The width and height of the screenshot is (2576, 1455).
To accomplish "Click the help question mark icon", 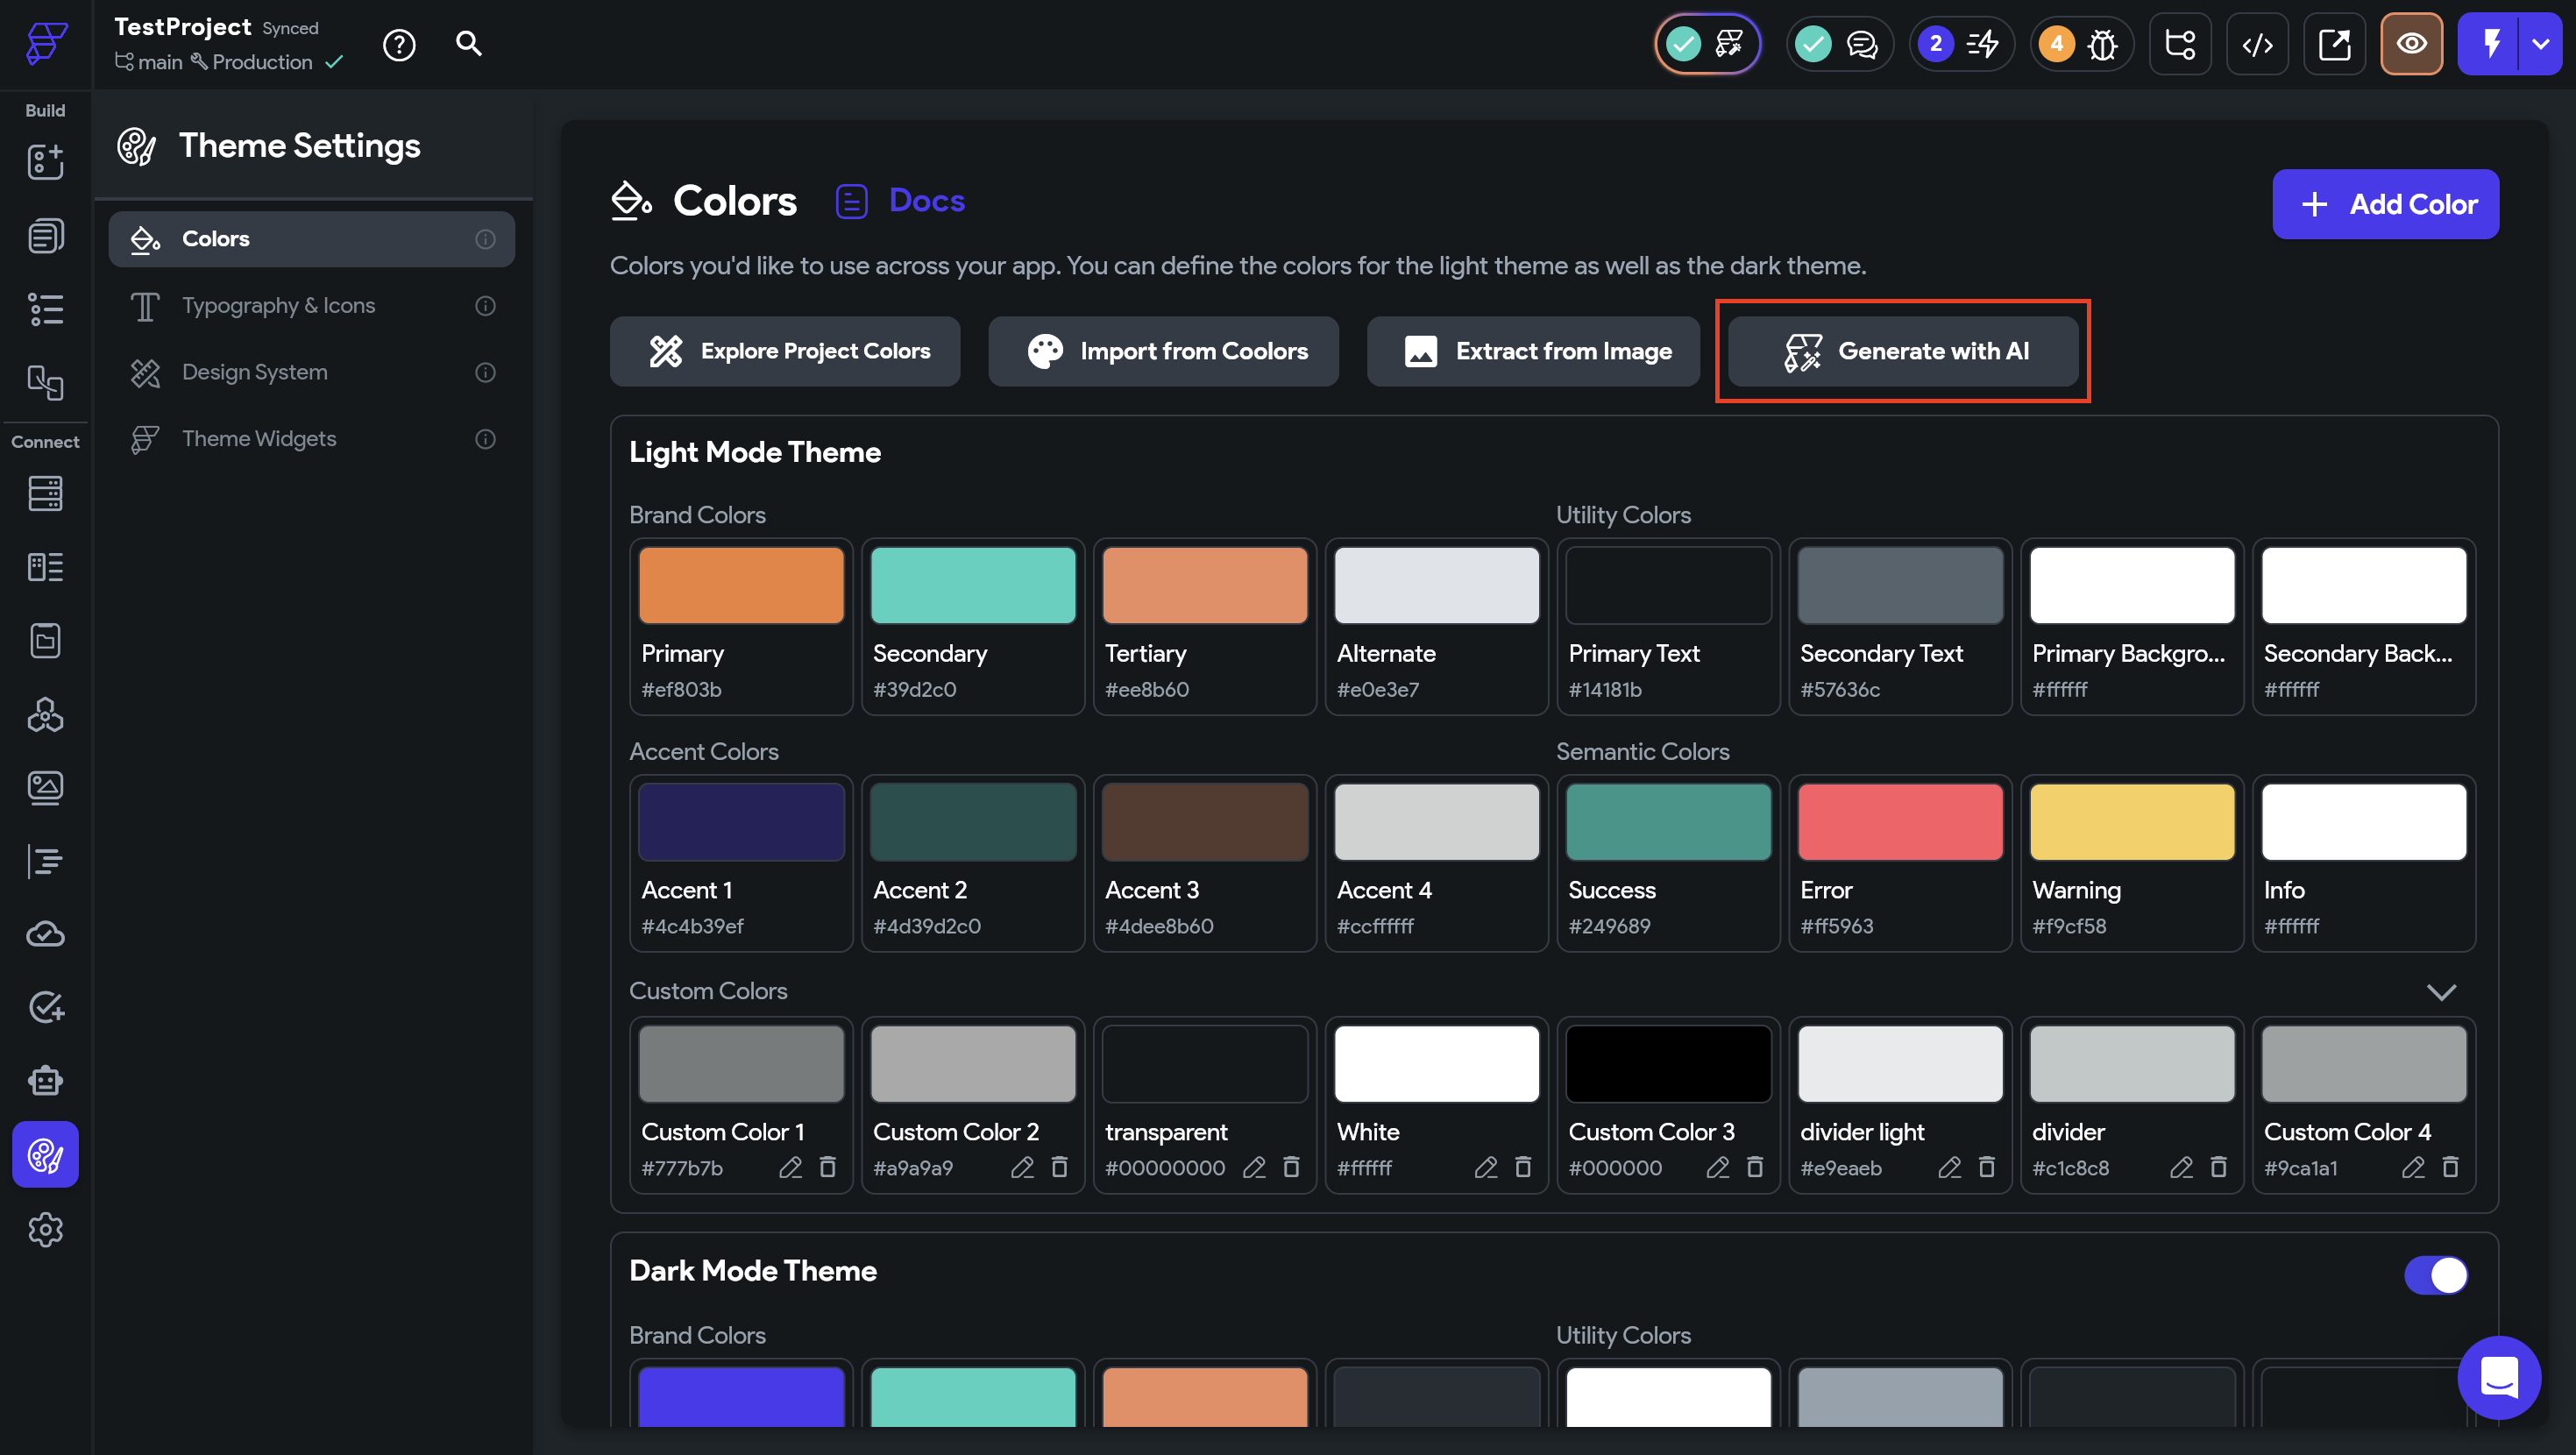I will [x=399, y=45].
